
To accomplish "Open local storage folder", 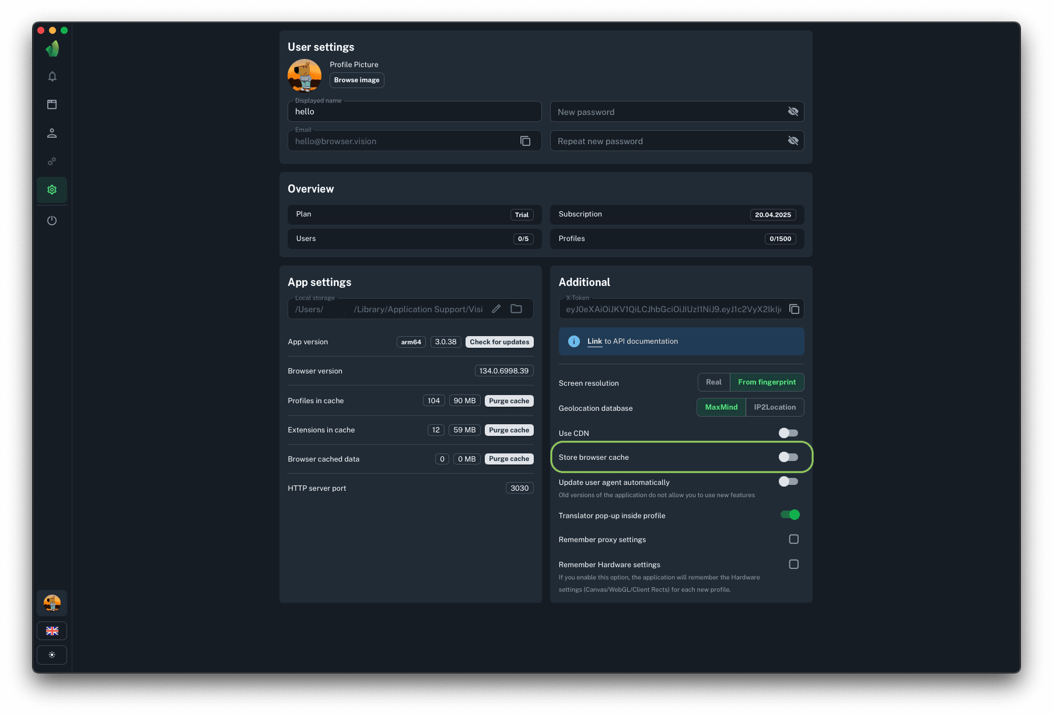I will (516, 309).
